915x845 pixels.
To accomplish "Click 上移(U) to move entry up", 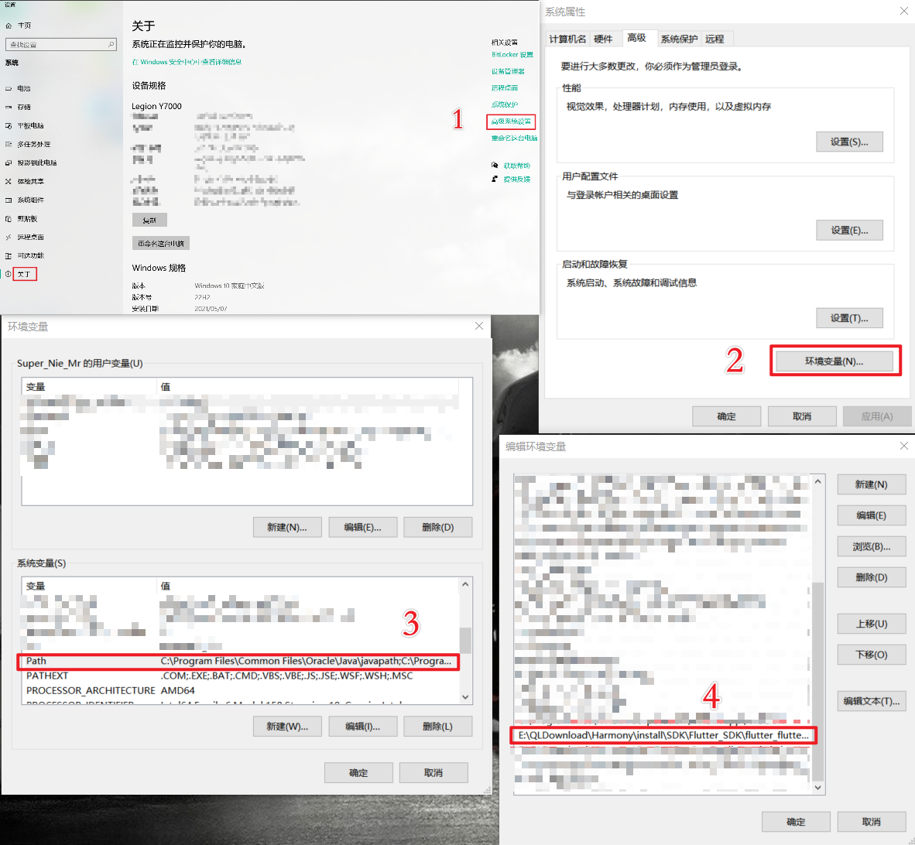I will pos(871,624).
